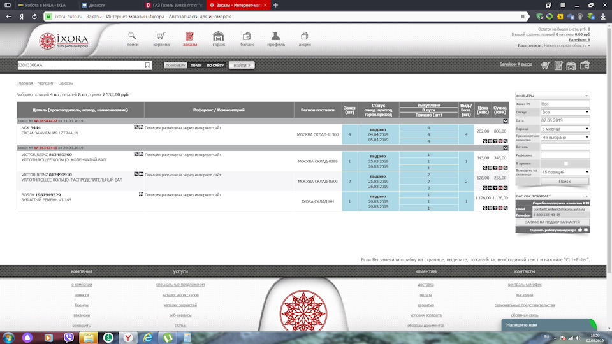The image size is (612, 344).
Task: Click the 'доставка' footer link
Action: pyautogui.click(x=425, y=285)
